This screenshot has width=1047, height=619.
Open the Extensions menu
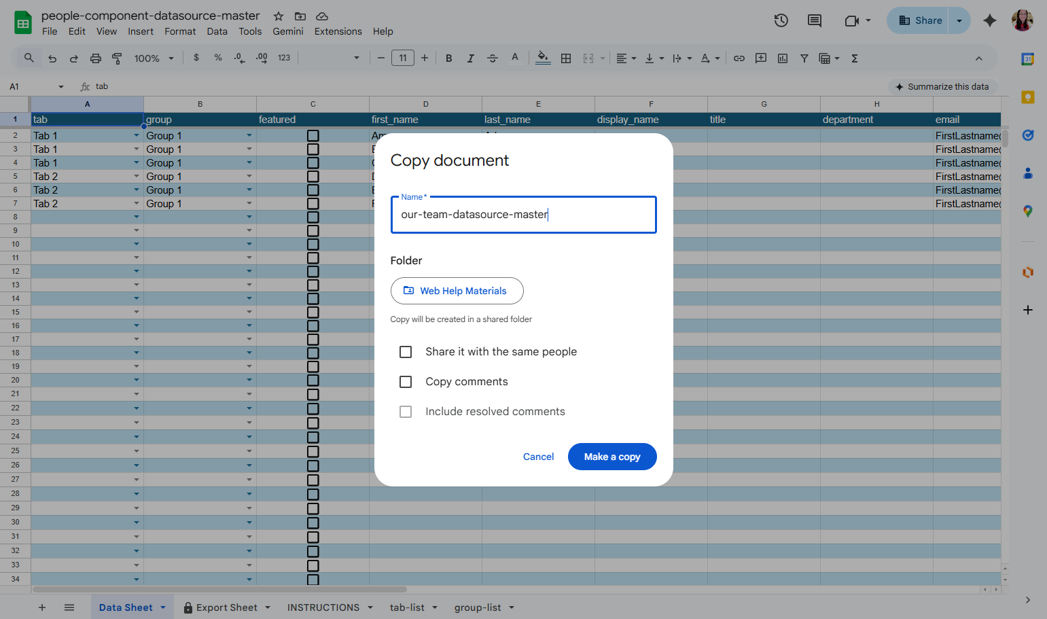[x=338, y=31]
